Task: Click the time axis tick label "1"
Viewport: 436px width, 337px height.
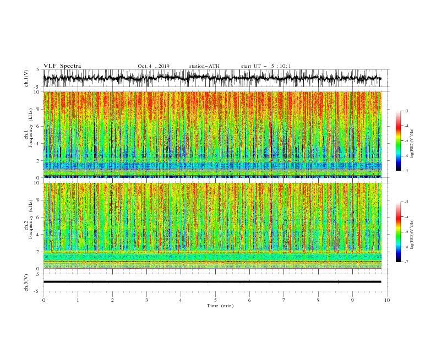Action: point(78,300)
